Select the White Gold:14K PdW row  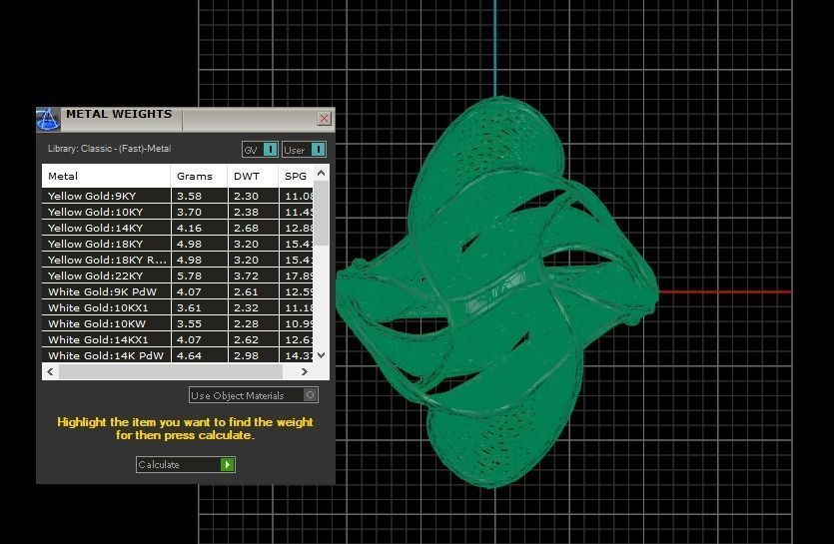click(178, 354)
